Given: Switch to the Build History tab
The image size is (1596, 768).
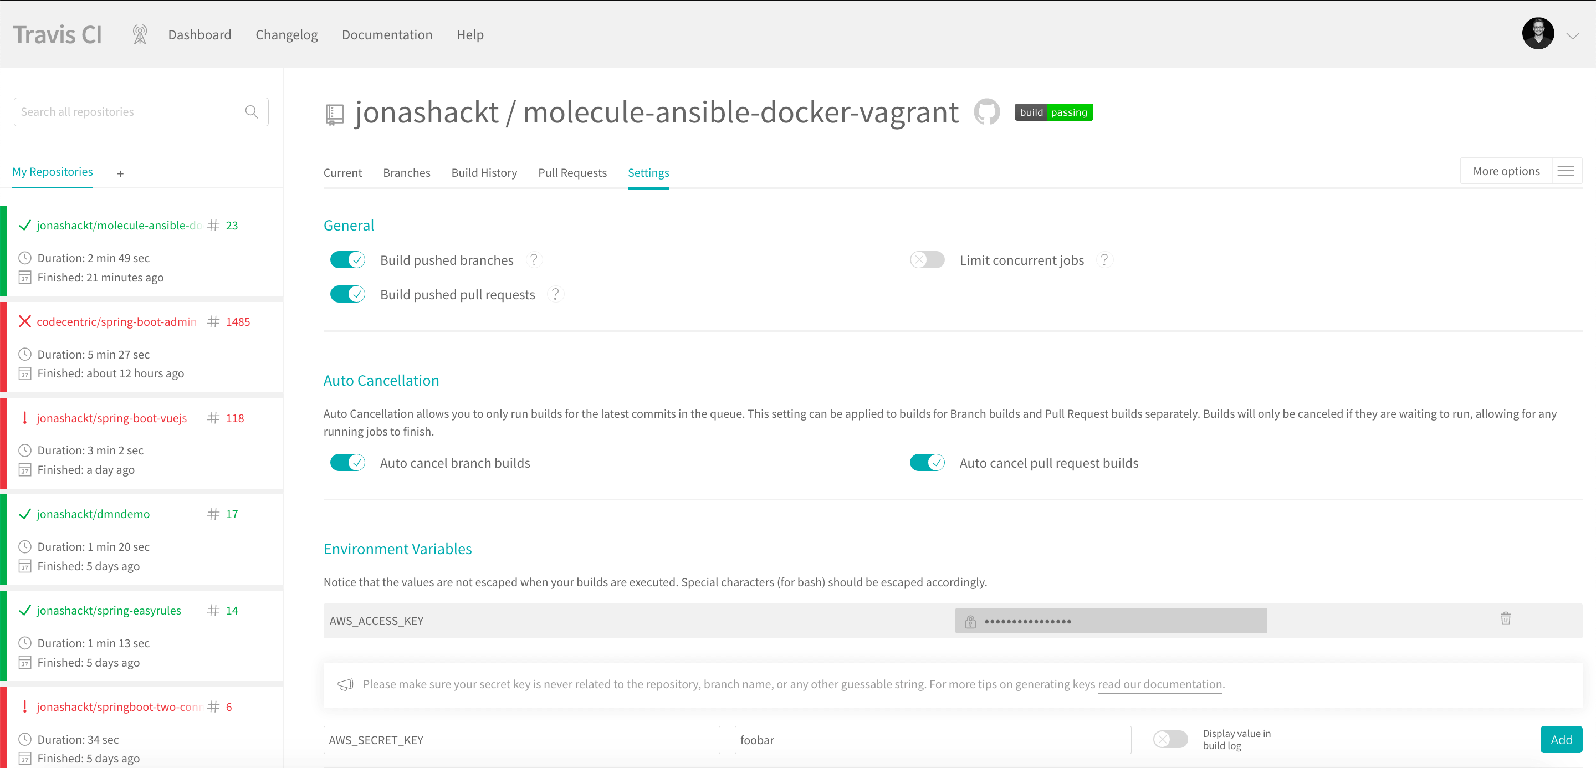Looking at the screenshot, I should (x=484, y=173).
